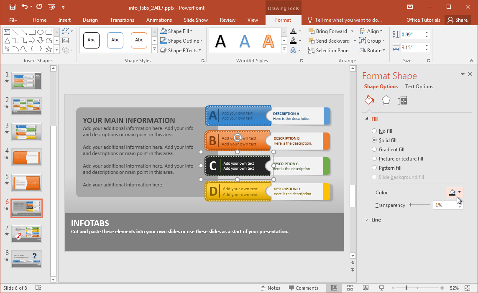Adjust the Transparency slider
This screenshot has width=478, height=293.
point(411,205)
